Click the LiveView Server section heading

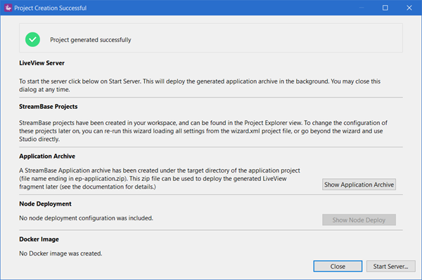point(41,63)
